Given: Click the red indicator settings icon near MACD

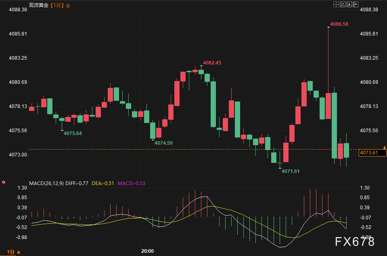Looking at the screenshot, I should 4,182.
